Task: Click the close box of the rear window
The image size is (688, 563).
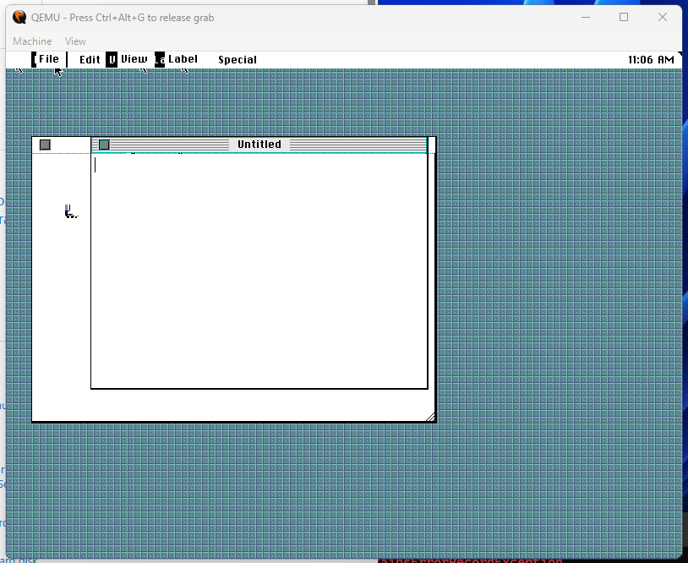Action: click(45, 145)
